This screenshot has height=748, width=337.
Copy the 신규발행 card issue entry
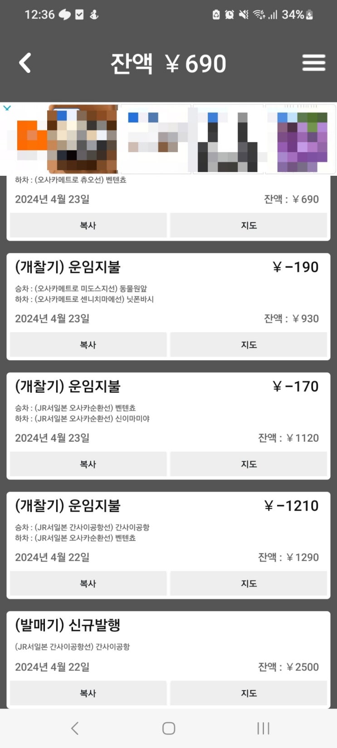[88, 693]
